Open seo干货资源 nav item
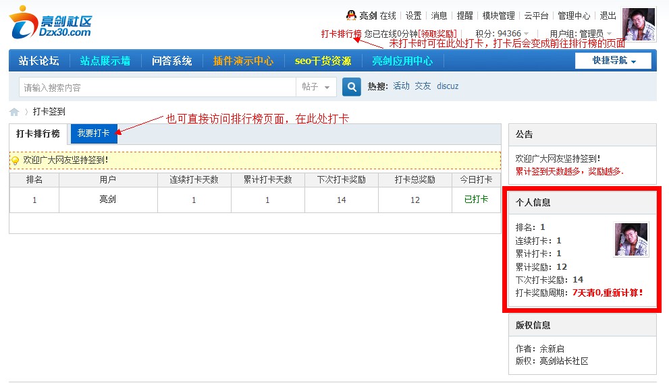The image size is (669, 383). pyautogui.click(x=323, y=61)
